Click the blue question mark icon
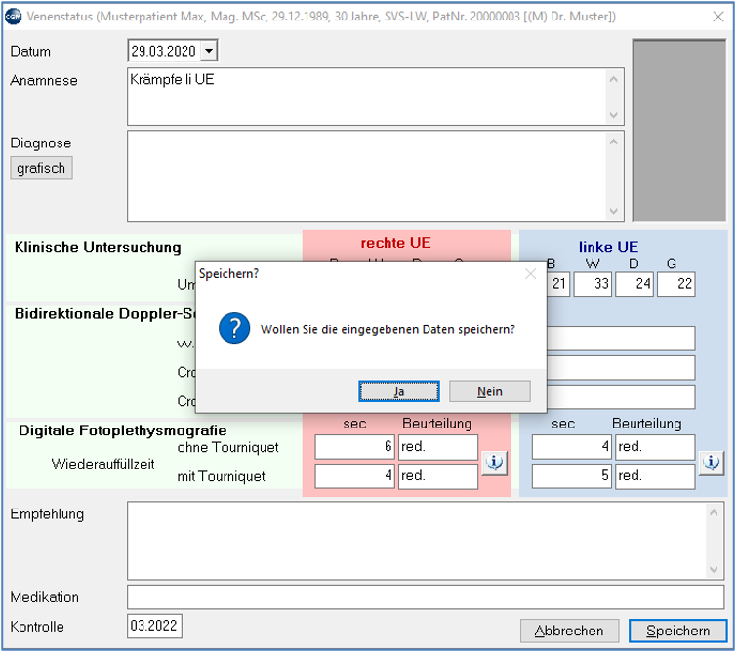736x652 pixels. 234,328
